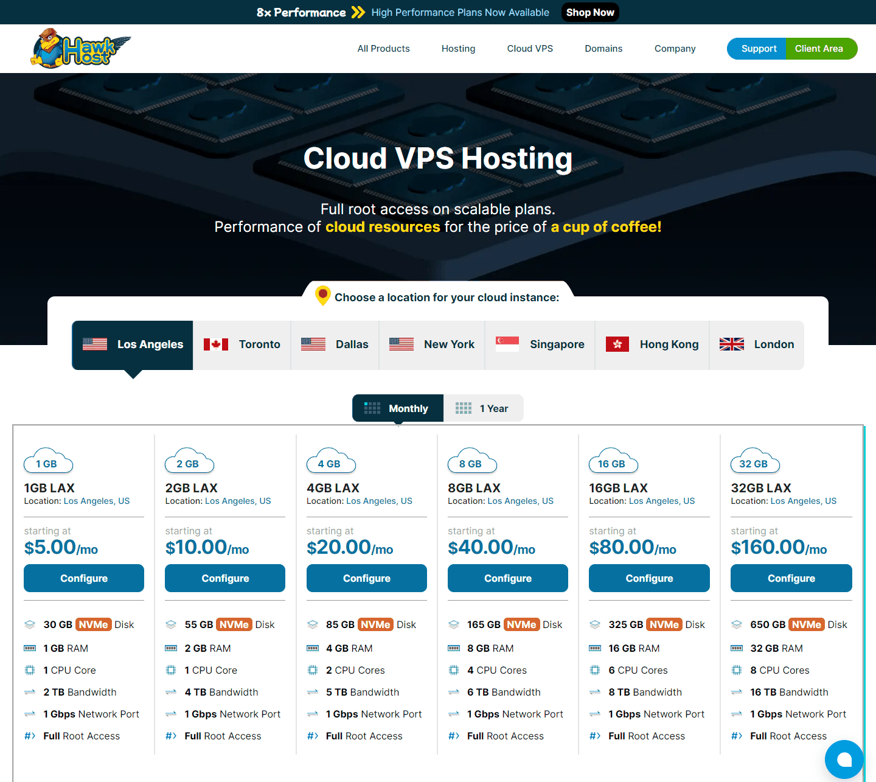Click the UK flag beside London
Viewport: 876px width, 782px height.
click(732, 344)
